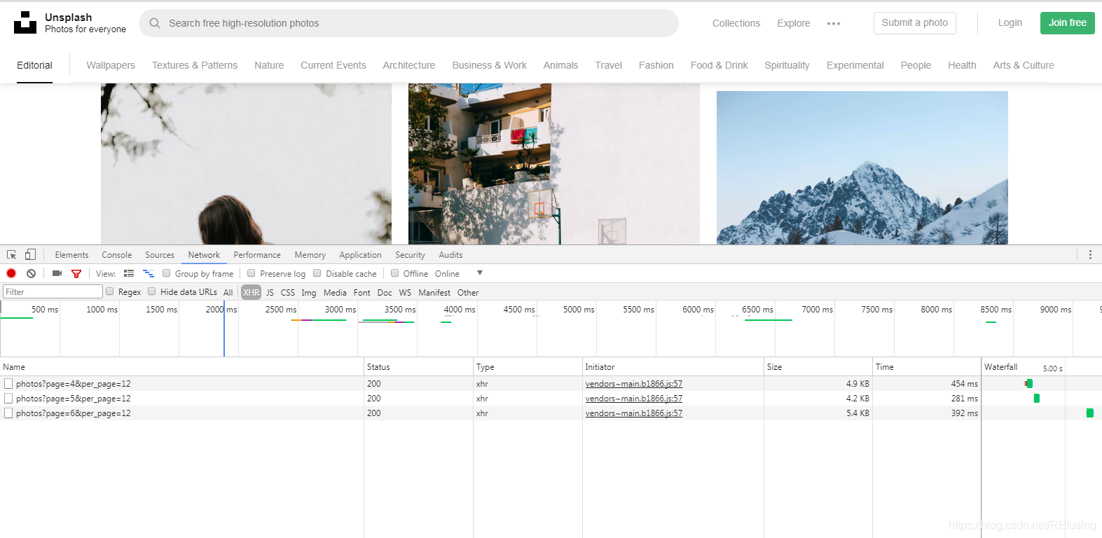The width and height of the screenshot is (1102, 538).
Task: Filter requests by WS type
Action: 406,293
